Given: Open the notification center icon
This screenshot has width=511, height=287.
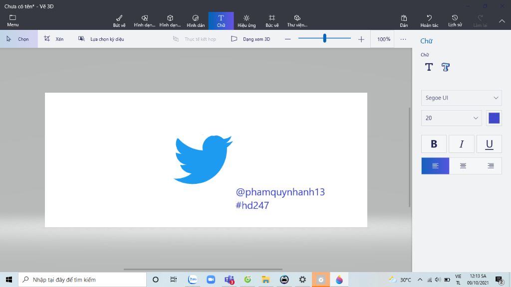Looking at the screenshot, I should coord(499,280).
